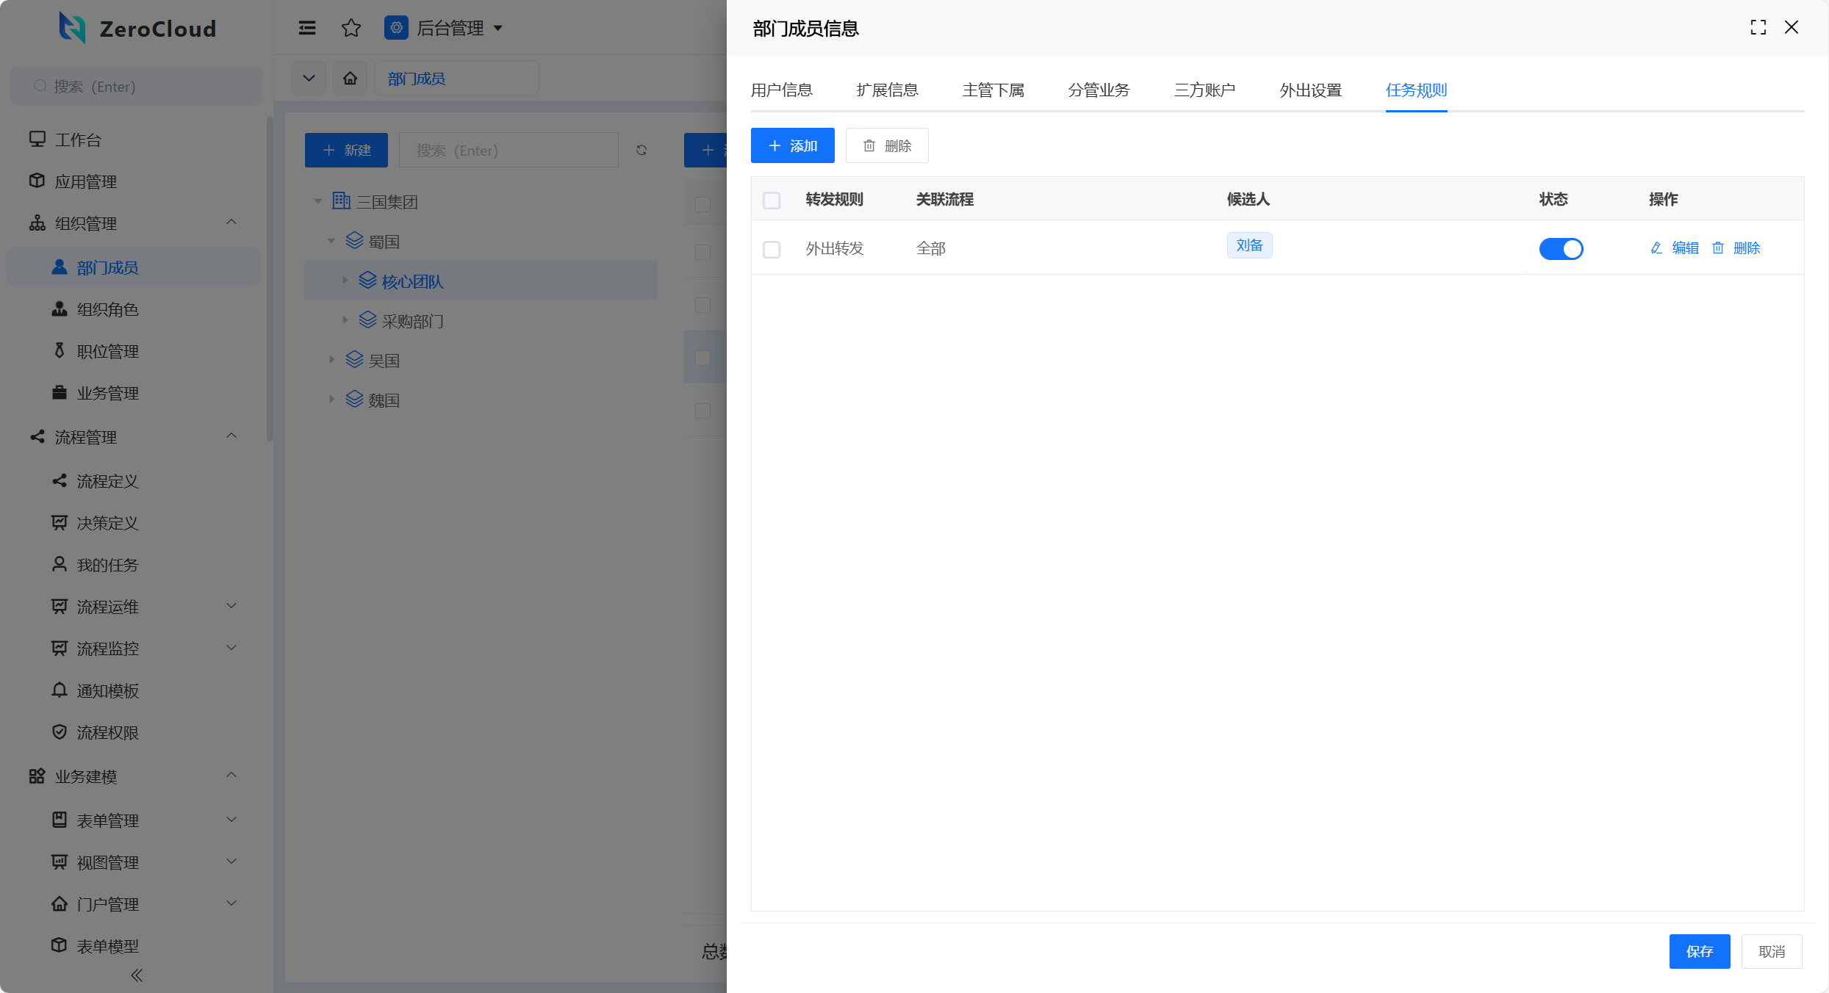The width and height of the screenshot is (1829, 993).
Task: Switch to the 外出设置 tab
Action: pyautogui.click(x=1310, y=90)
